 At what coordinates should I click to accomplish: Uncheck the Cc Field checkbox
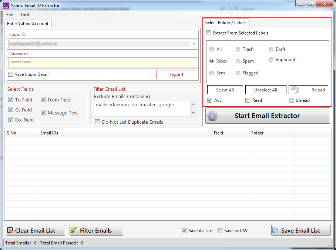(10, 110)
